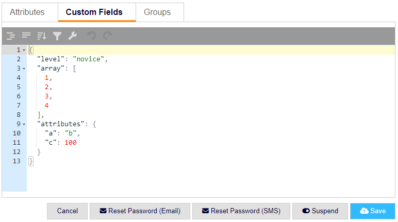
Task: Open the Groups tab
Action: [x=157, y=12]
